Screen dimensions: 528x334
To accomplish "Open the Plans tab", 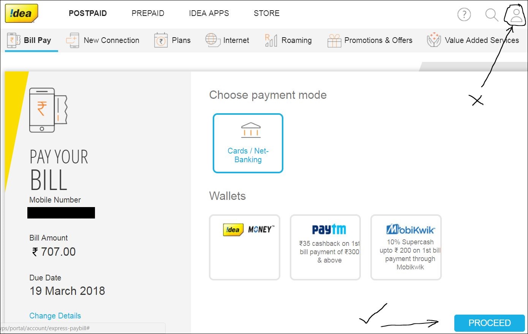I will [x=172, y=40].
